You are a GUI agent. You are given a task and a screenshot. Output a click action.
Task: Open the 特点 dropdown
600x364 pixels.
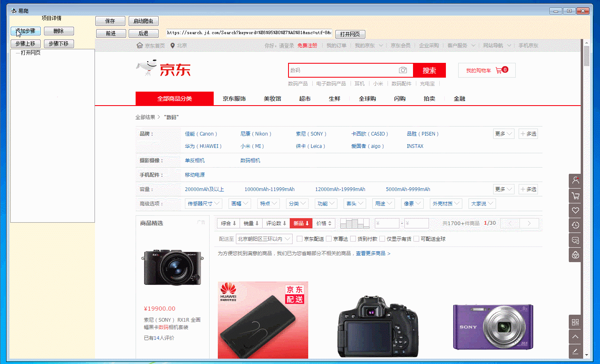pyautogui.click(x=269, y=203)
